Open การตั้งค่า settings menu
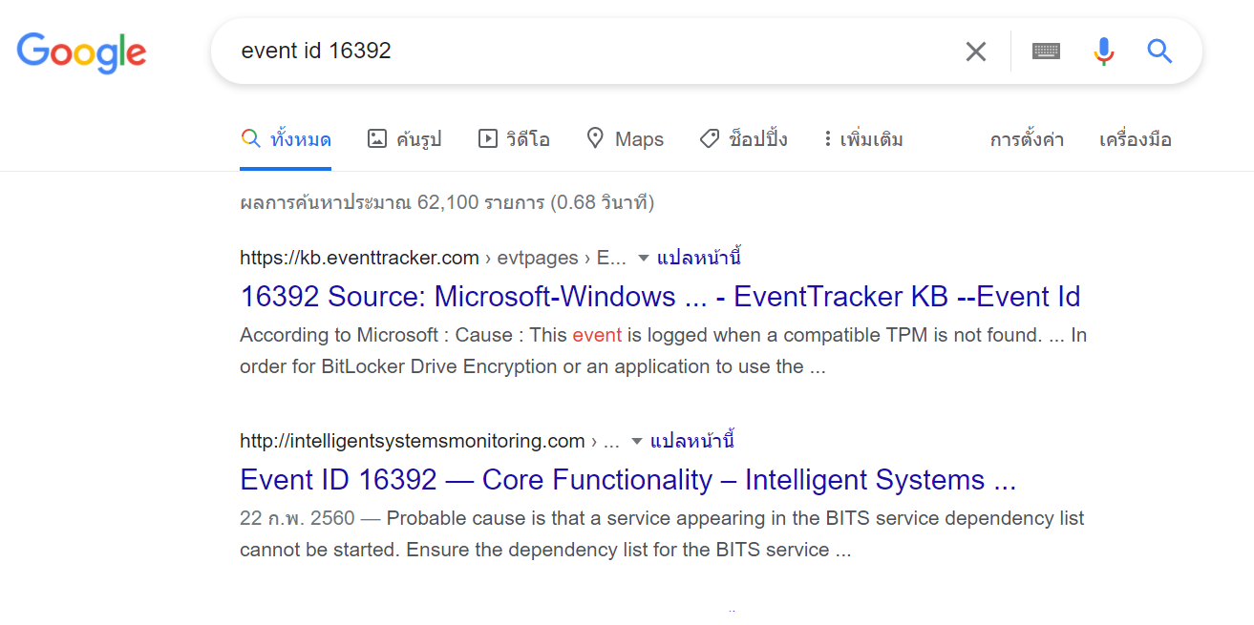Image resolution: width=1254 pixels, height=625 pixels. 1027,139
